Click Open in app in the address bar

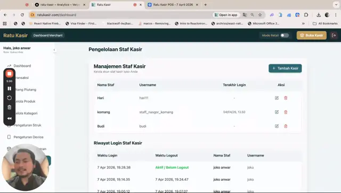pos(226,15)
